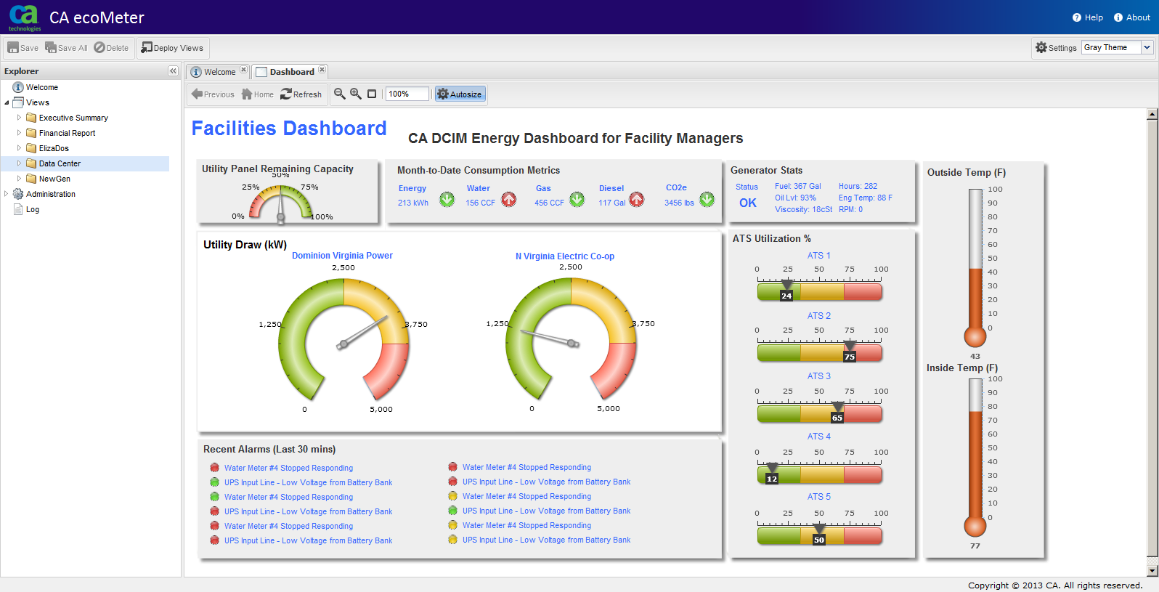Toggle the Autosize button
The width and height of the screenshot is (1159, 592).
click(460, 94)
